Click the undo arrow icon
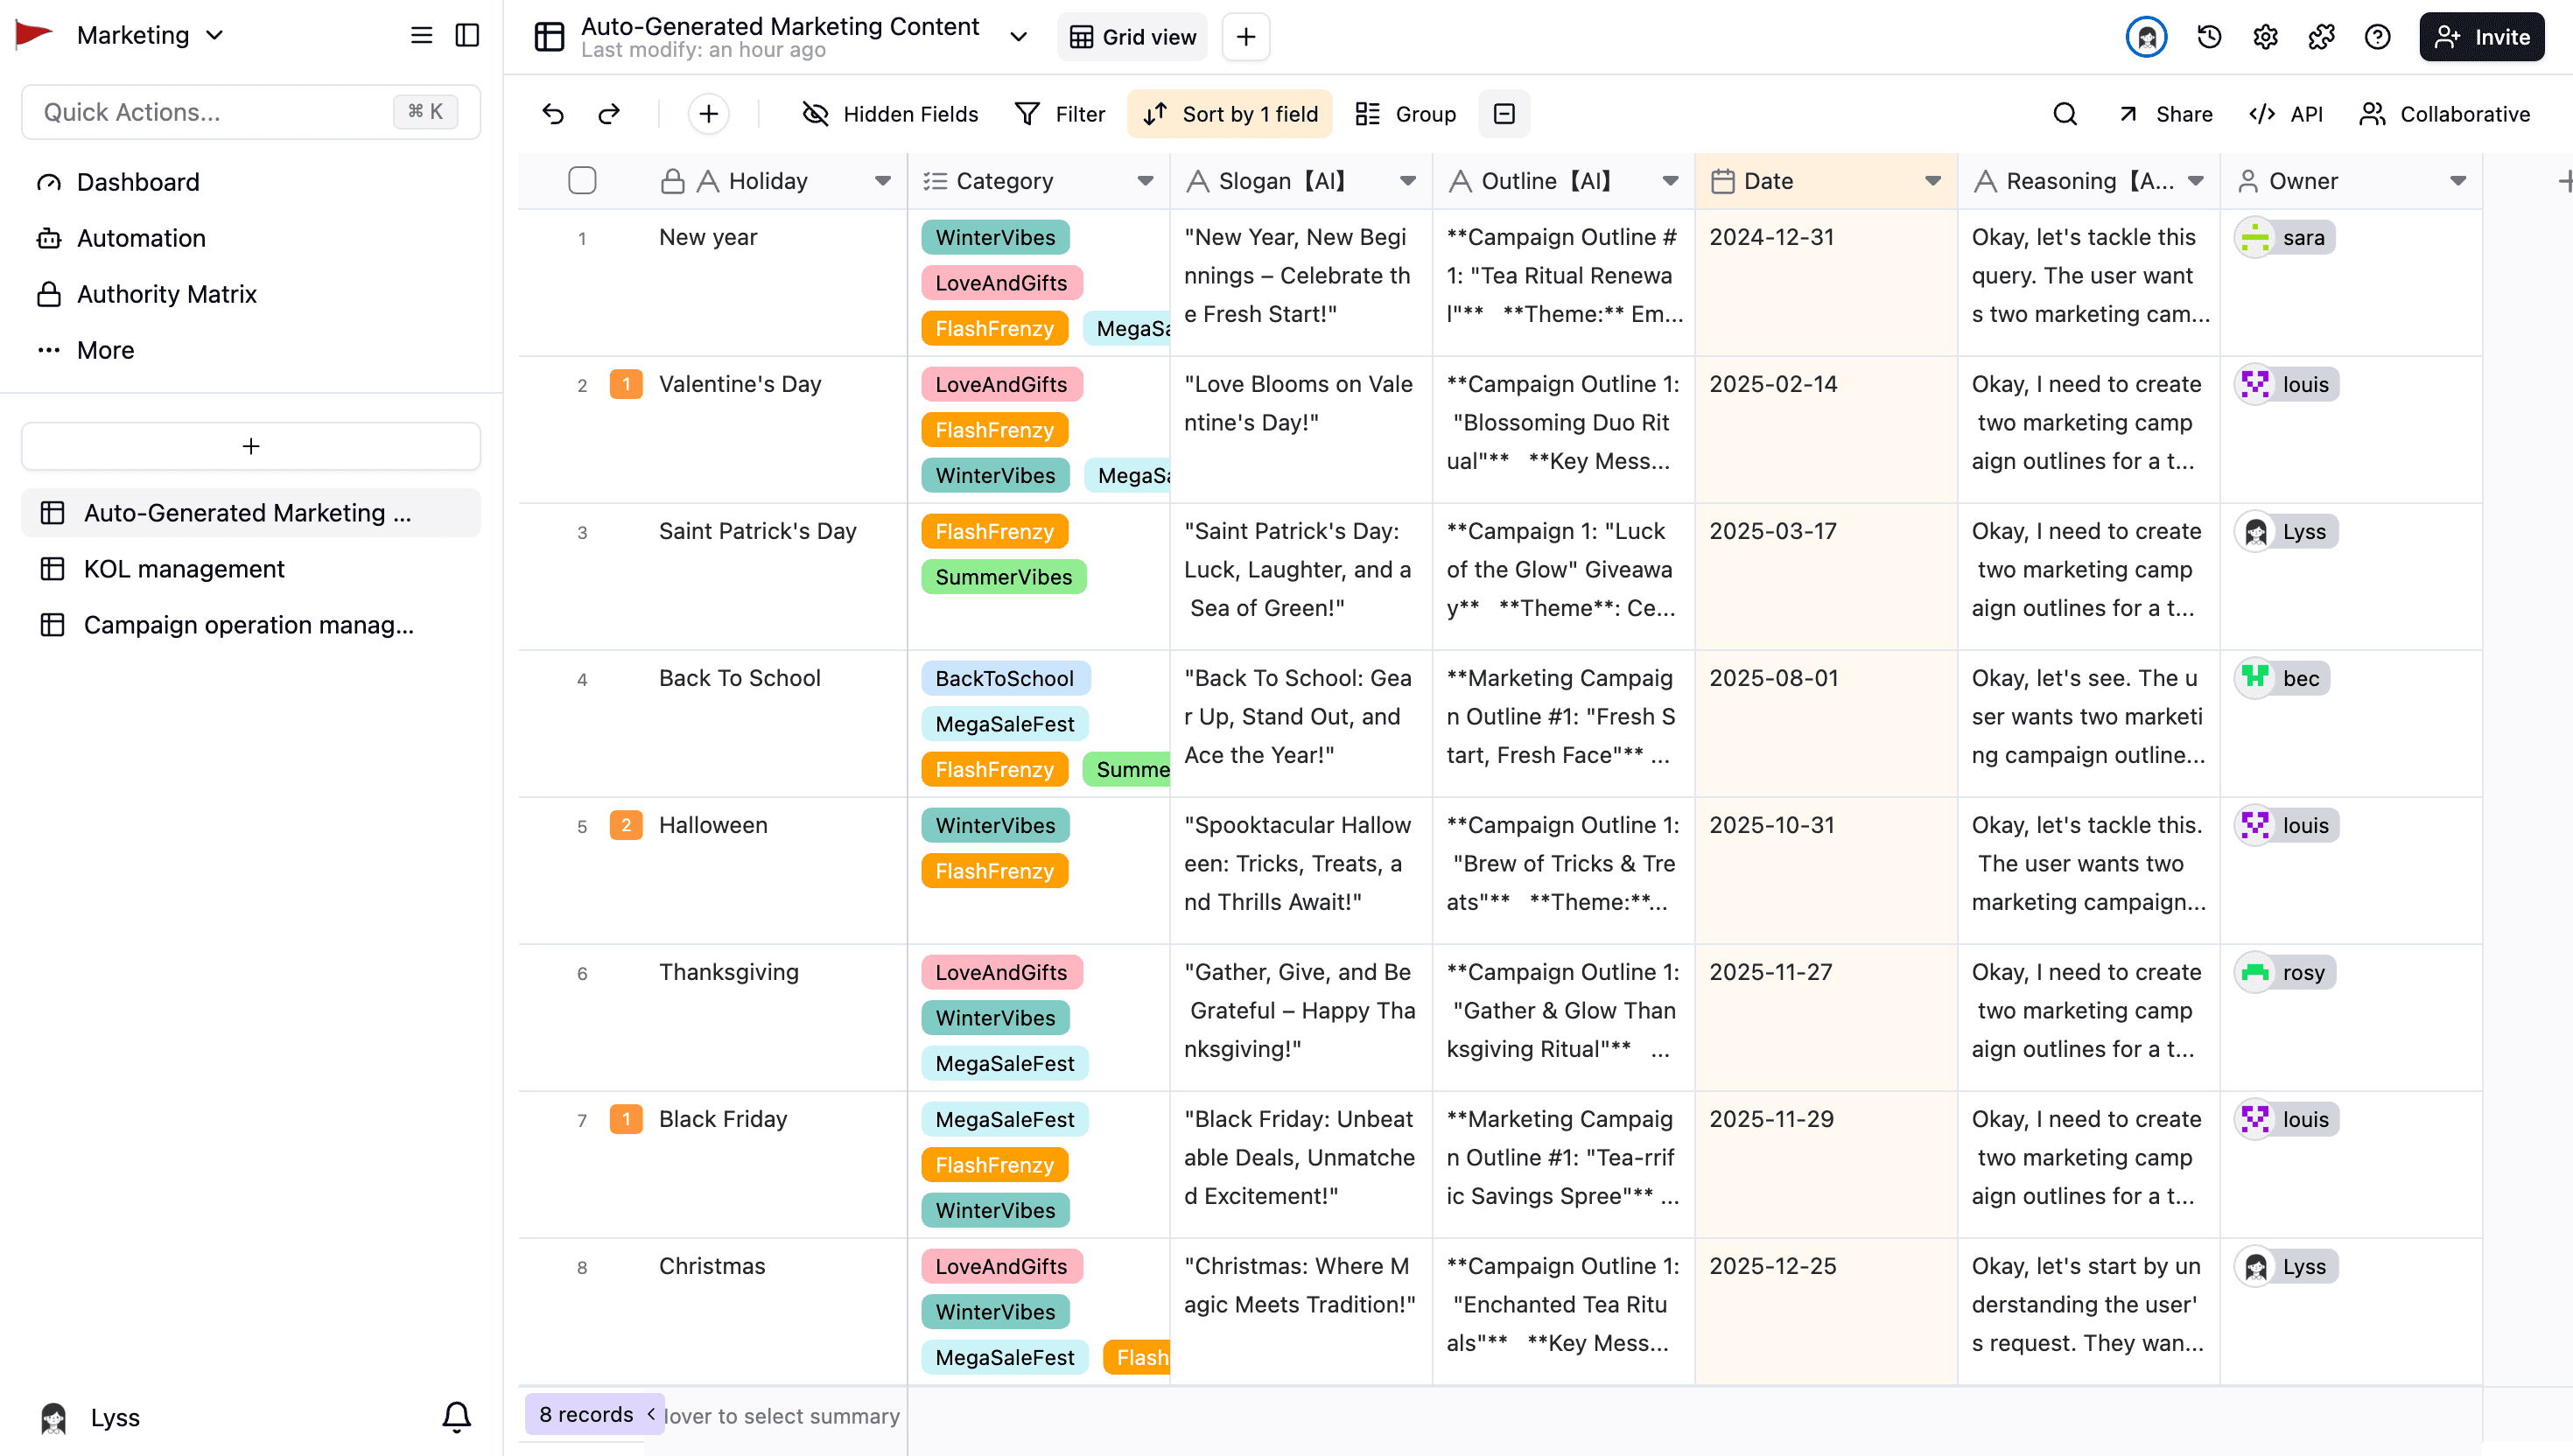The height and width of the screenshot is (1456, 2573). click(x=553, y=114)
